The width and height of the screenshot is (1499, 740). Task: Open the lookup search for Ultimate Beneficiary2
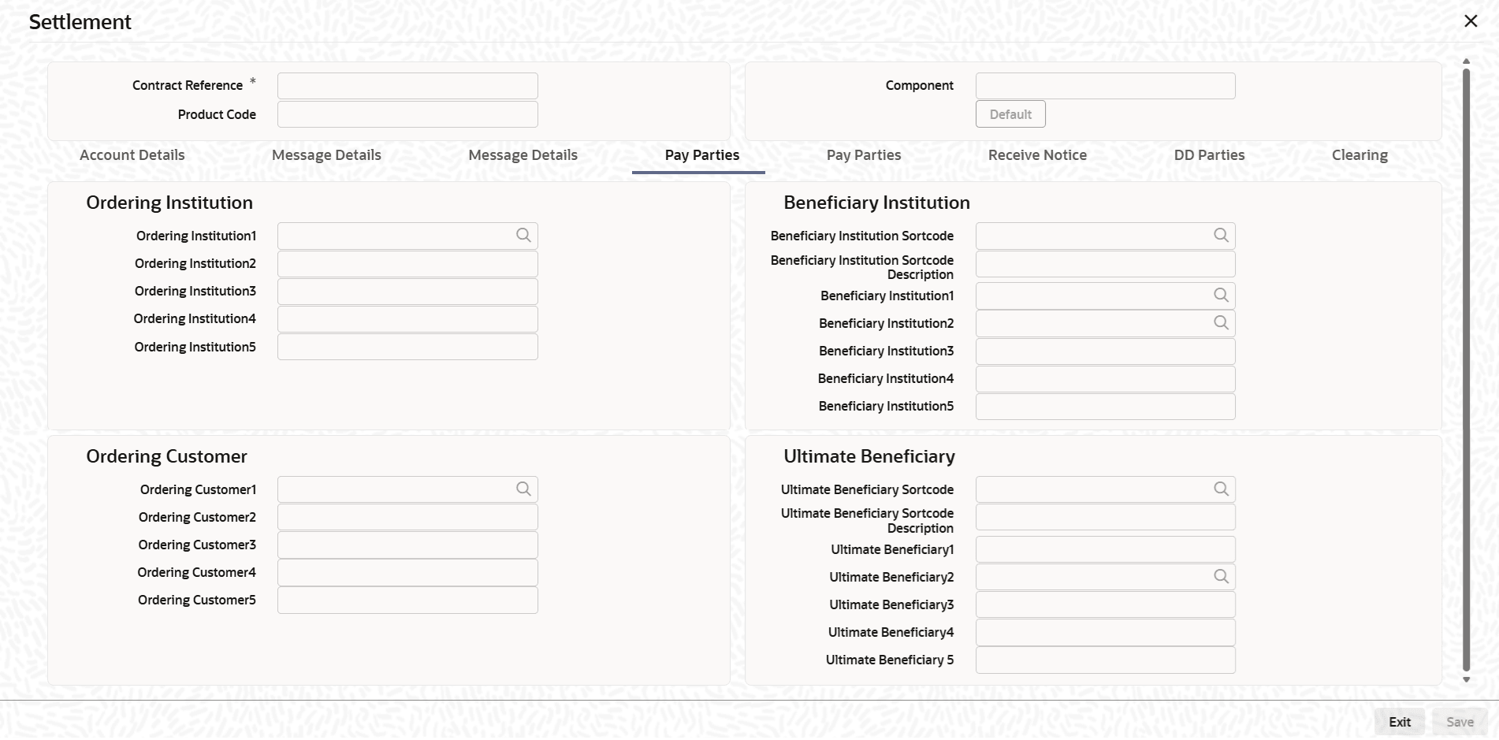[x=1221, y=576]
